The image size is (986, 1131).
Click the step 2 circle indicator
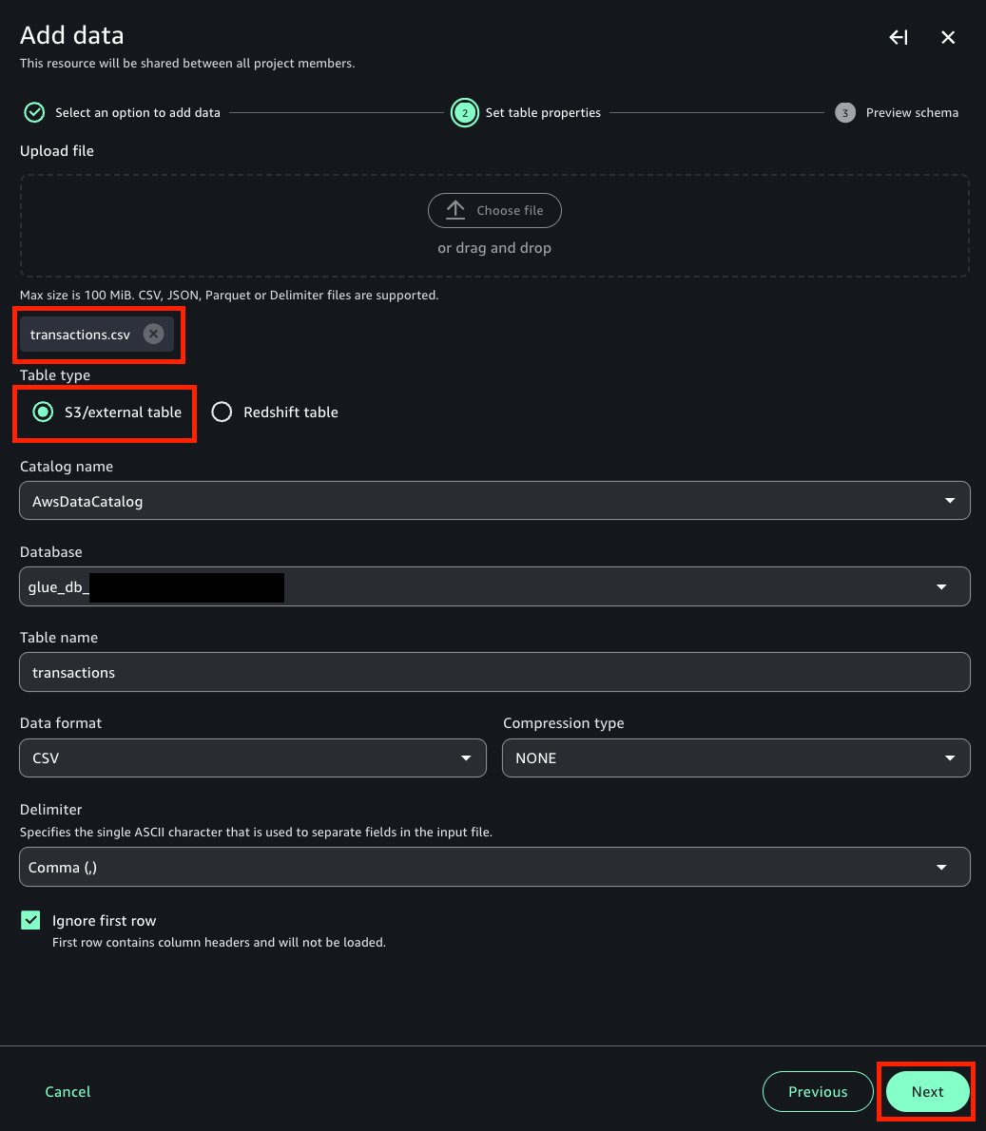click(x=465, y=112)
